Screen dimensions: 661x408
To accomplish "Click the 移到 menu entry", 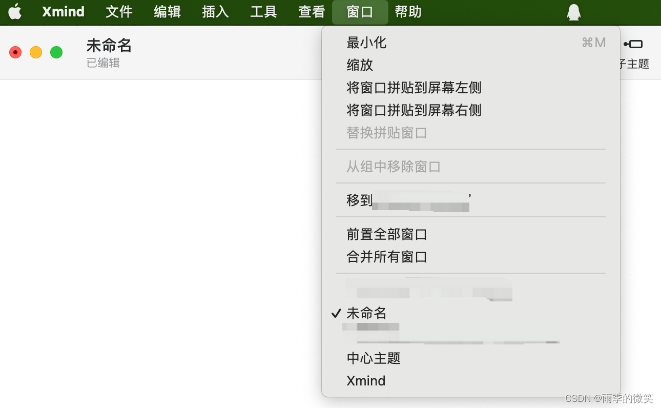I will click(x=471, y=200).
